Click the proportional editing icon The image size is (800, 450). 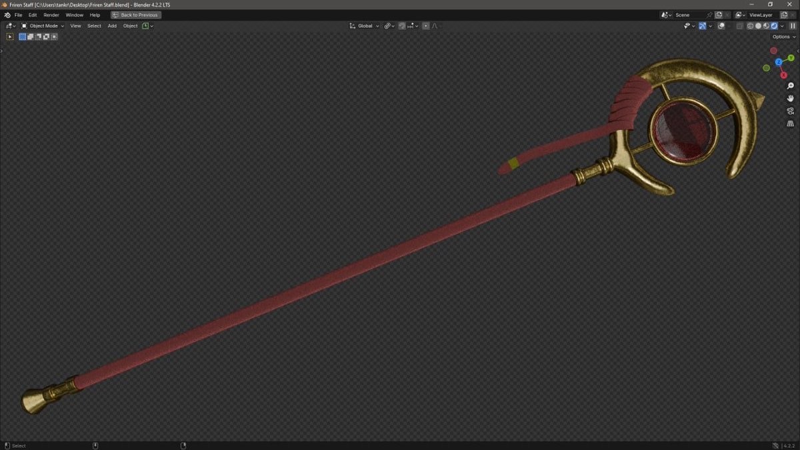pos(425,25)
